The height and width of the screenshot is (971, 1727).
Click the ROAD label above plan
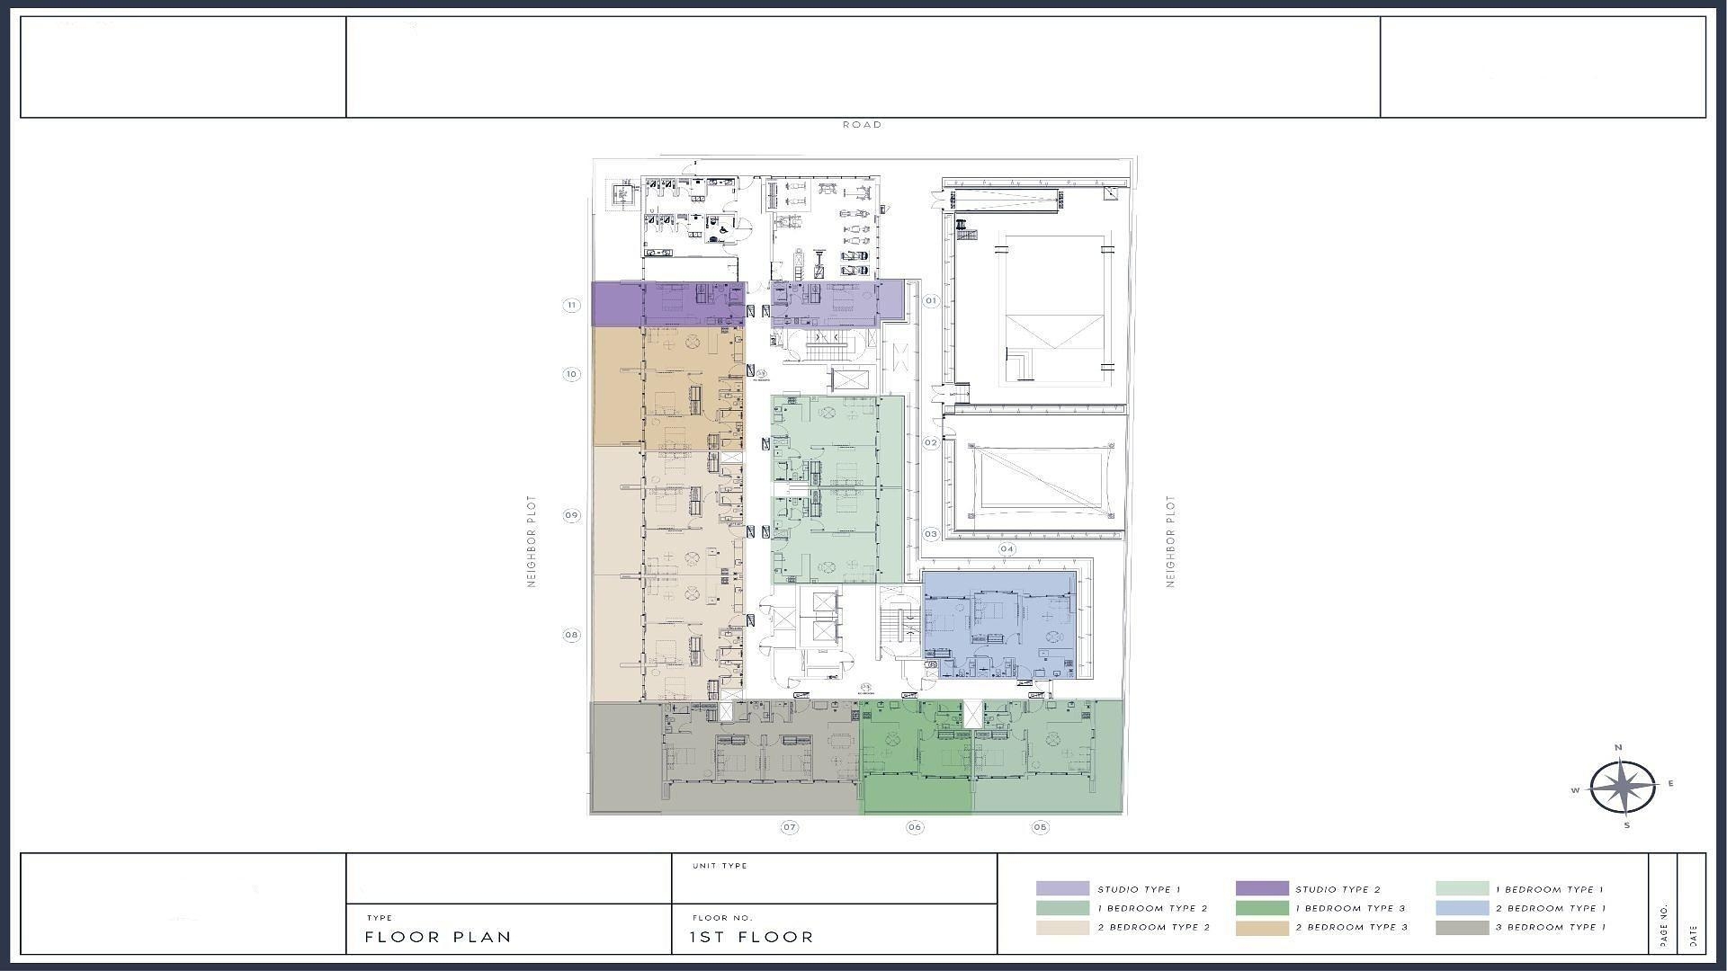coord(862,125)
